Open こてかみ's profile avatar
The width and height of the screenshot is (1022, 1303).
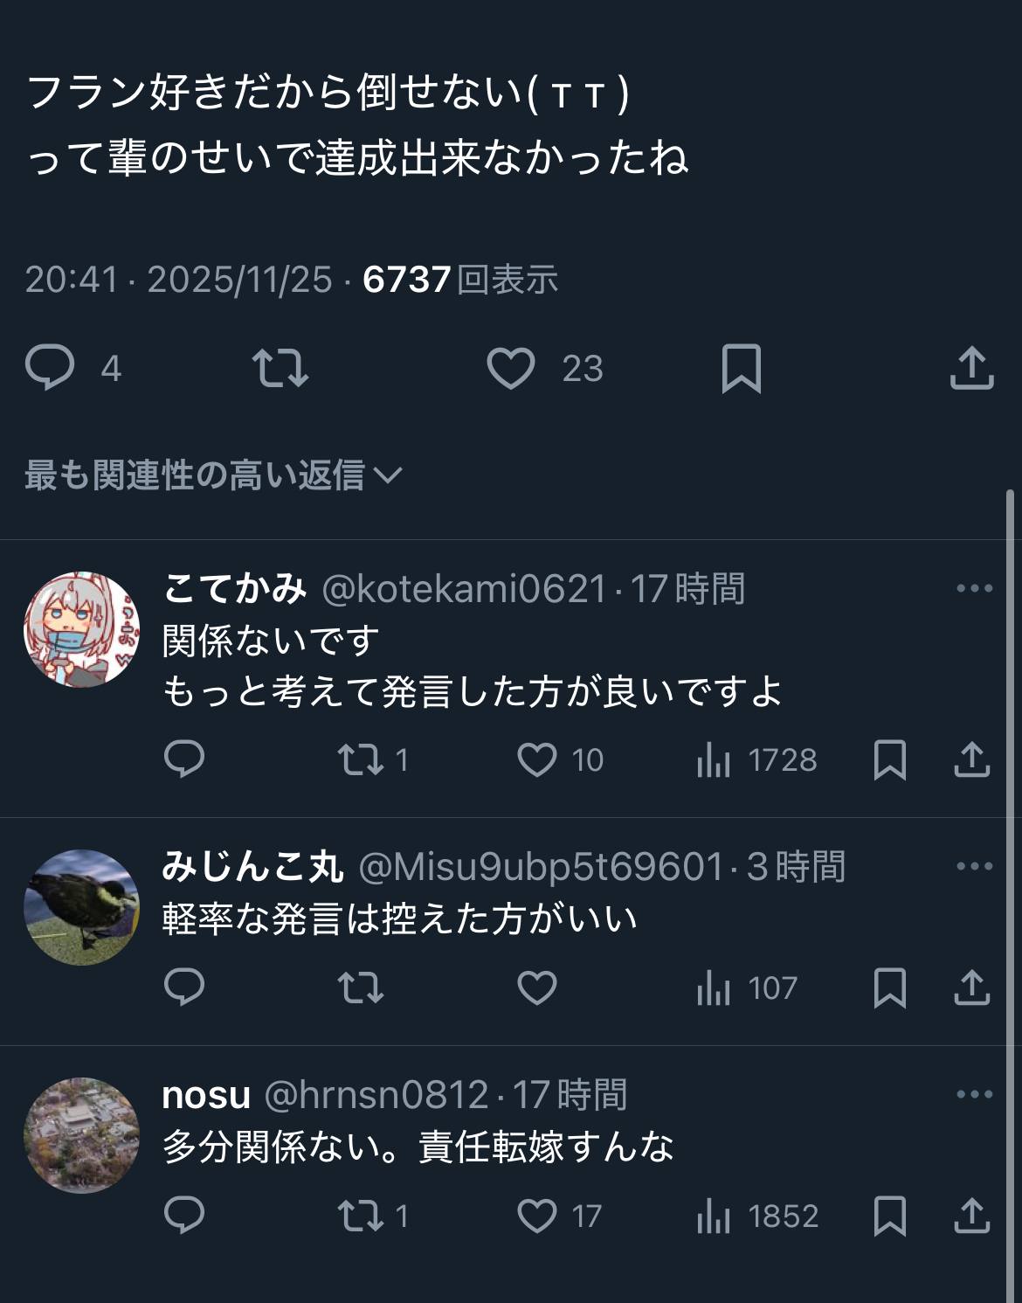click(81, 629)
